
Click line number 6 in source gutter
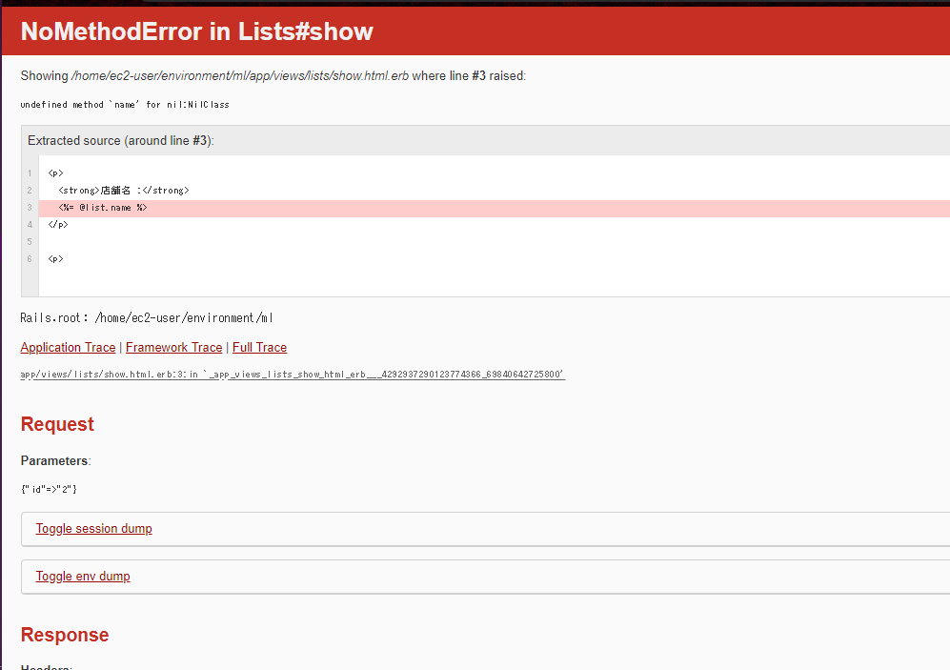pos(29,258)
